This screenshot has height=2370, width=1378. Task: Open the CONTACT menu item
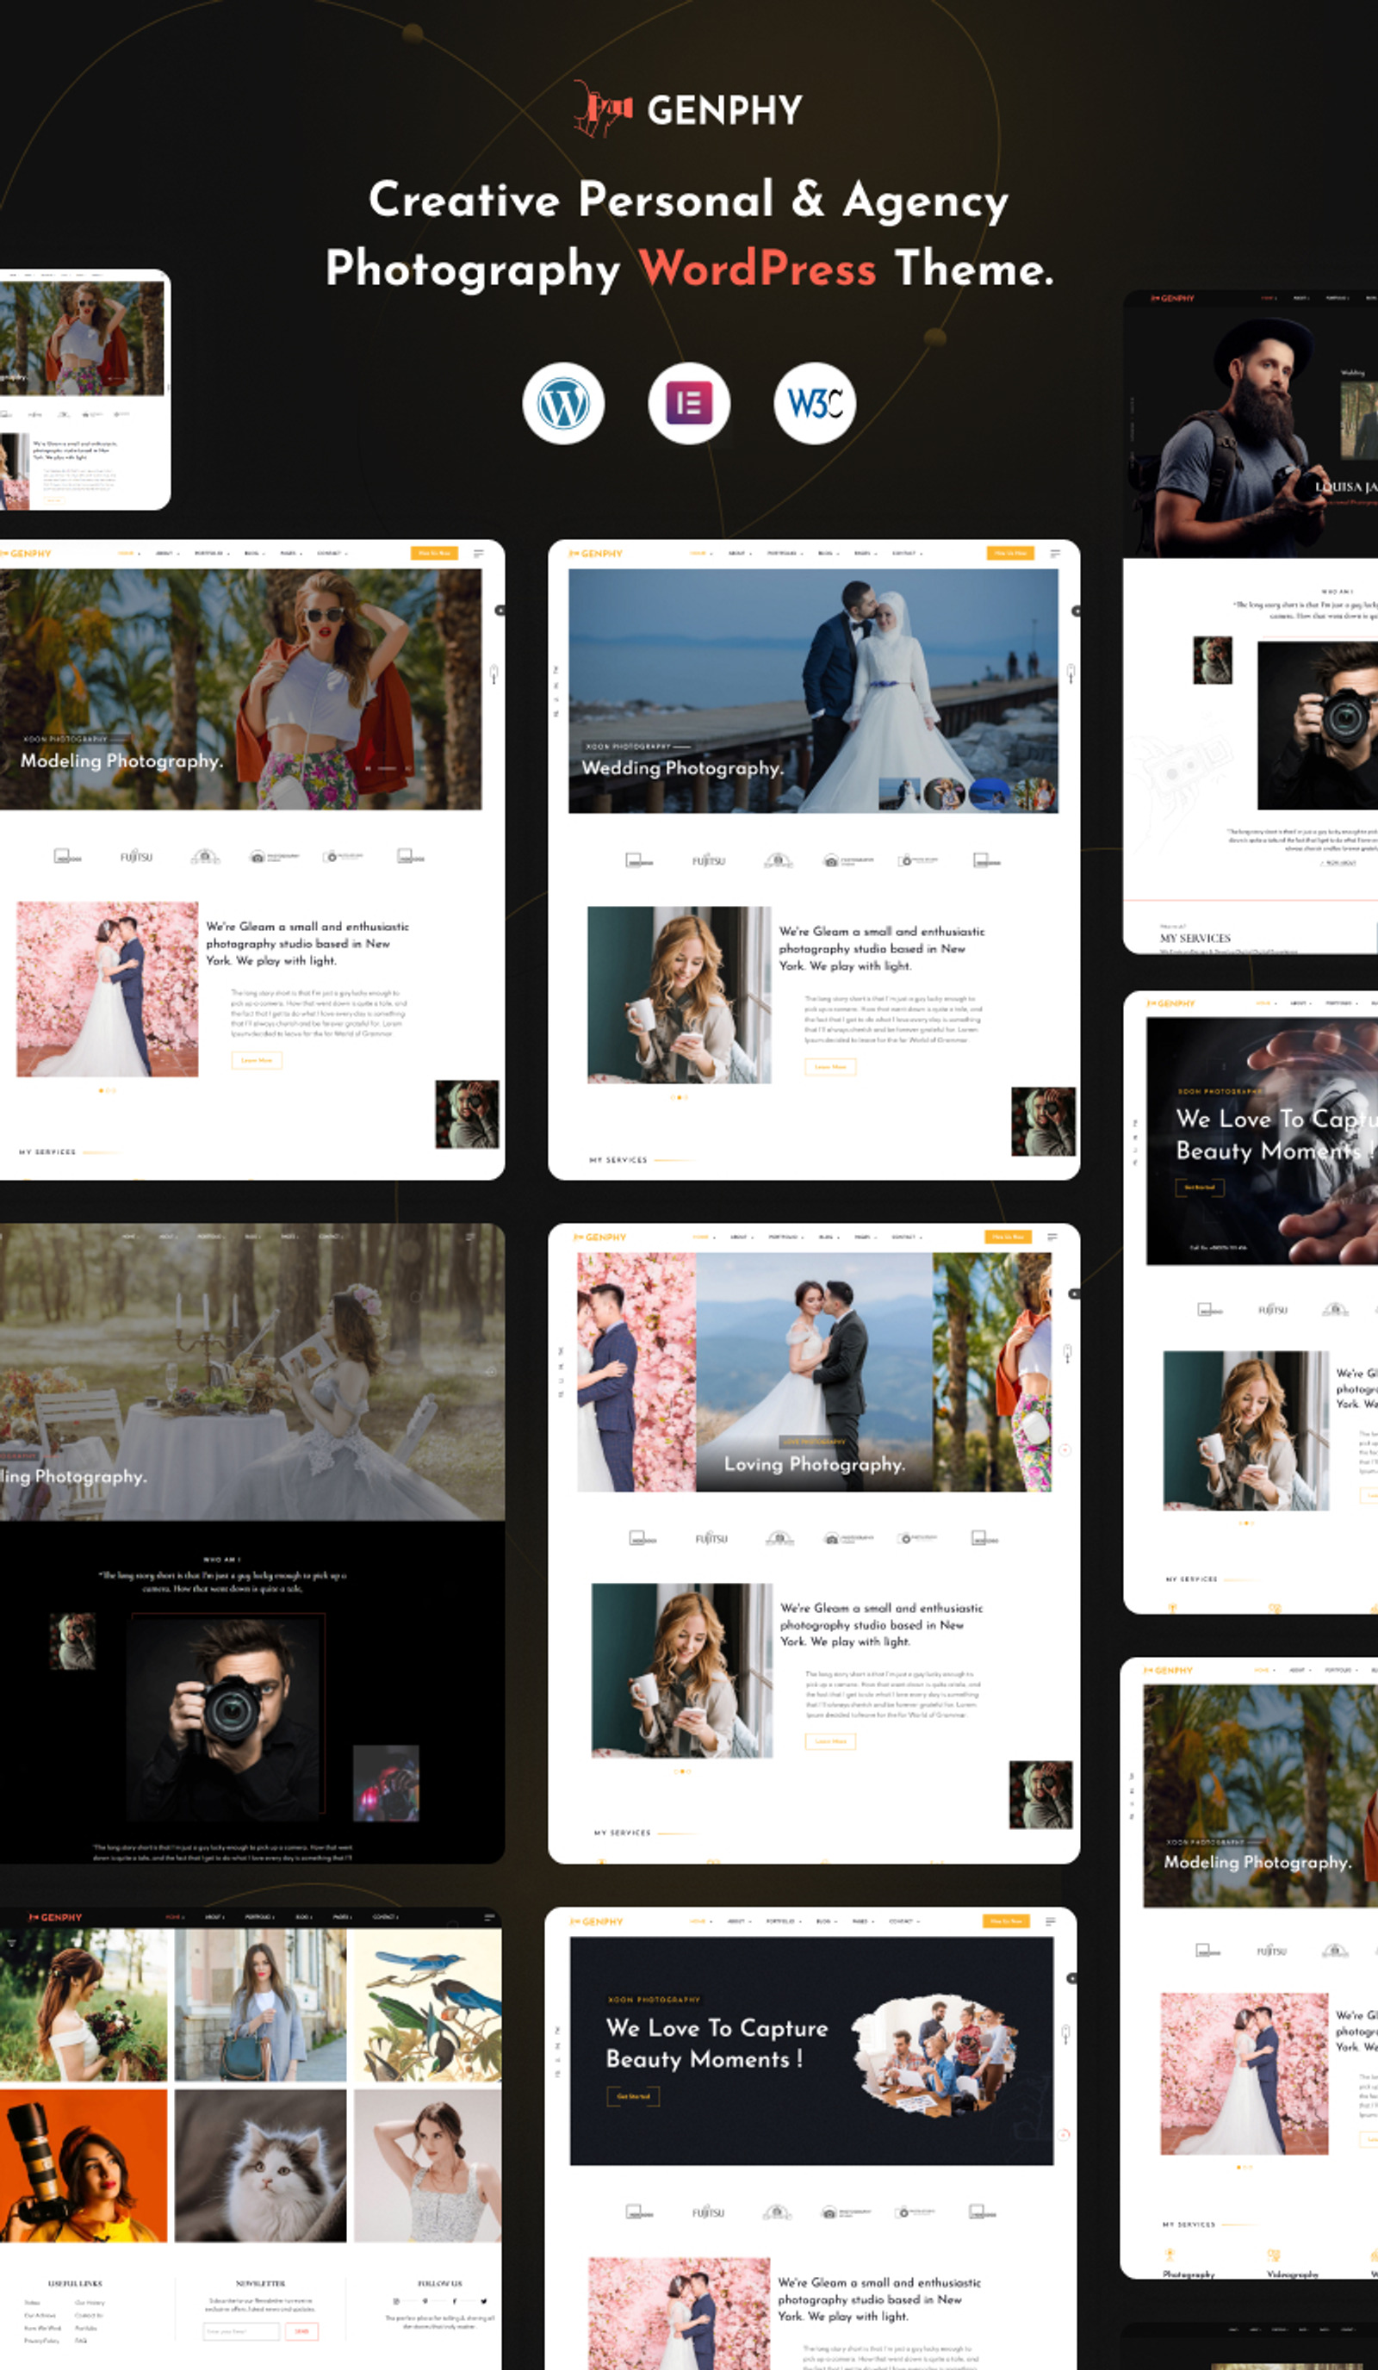tap(330, 553)
